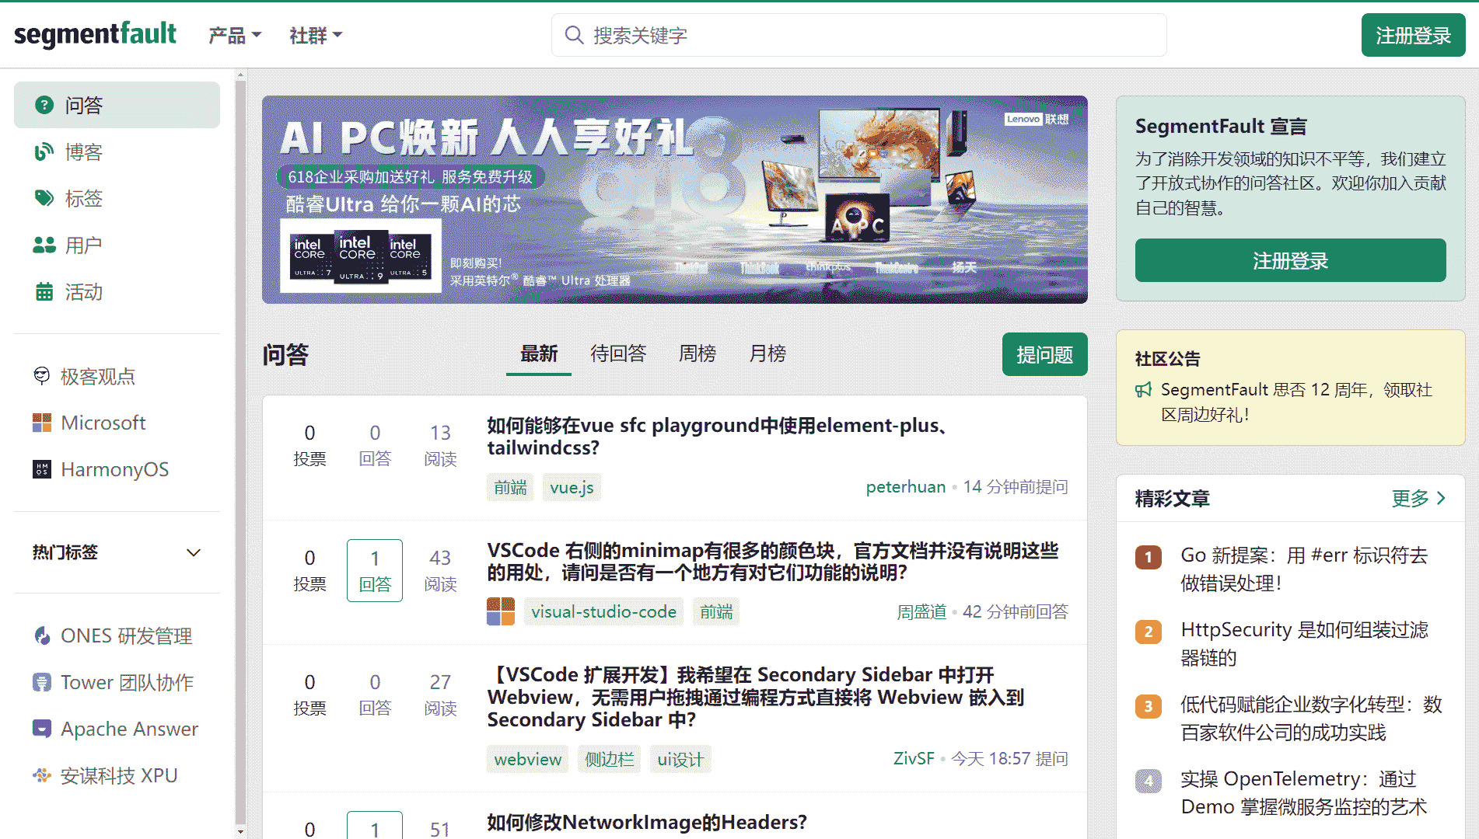This screenshot has height=839, width=1479.
Task: Open article 低代码赋能企业数字化转型
Action: [x=1311, y=718]
